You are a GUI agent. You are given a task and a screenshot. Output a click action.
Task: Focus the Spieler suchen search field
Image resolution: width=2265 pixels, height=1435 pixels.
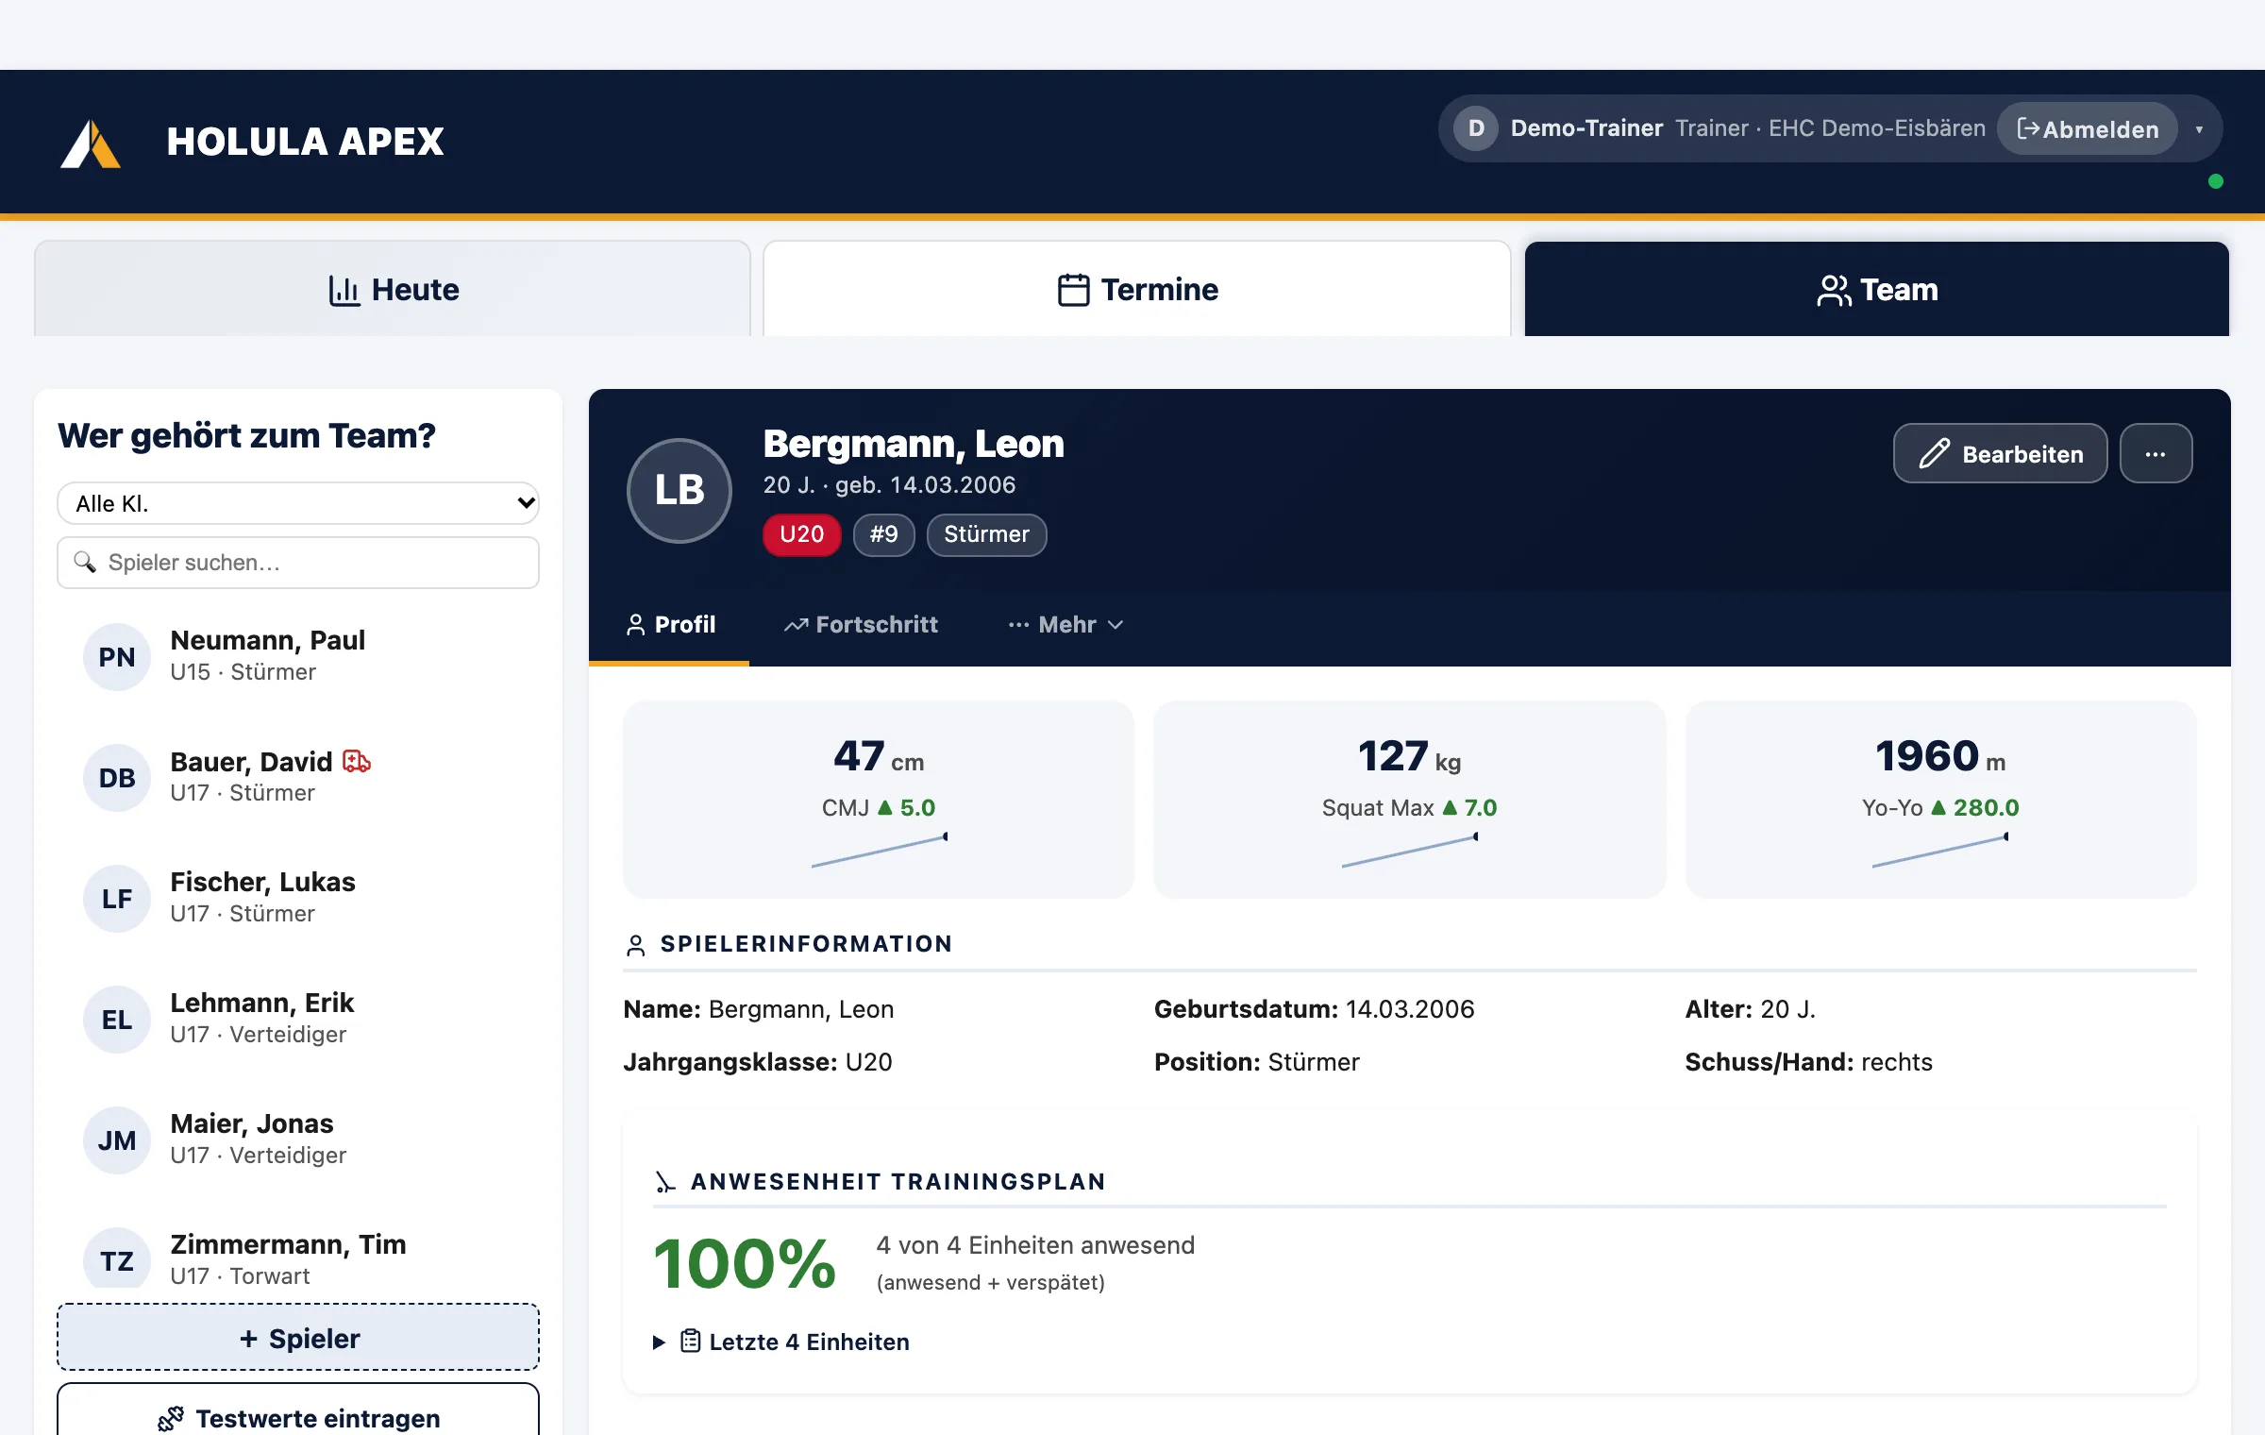click(298, 563)
